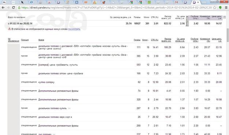This screenshot has height=135, width=229.
Task: Click the page's vertical scrollbar thumb
Action: 228,35
